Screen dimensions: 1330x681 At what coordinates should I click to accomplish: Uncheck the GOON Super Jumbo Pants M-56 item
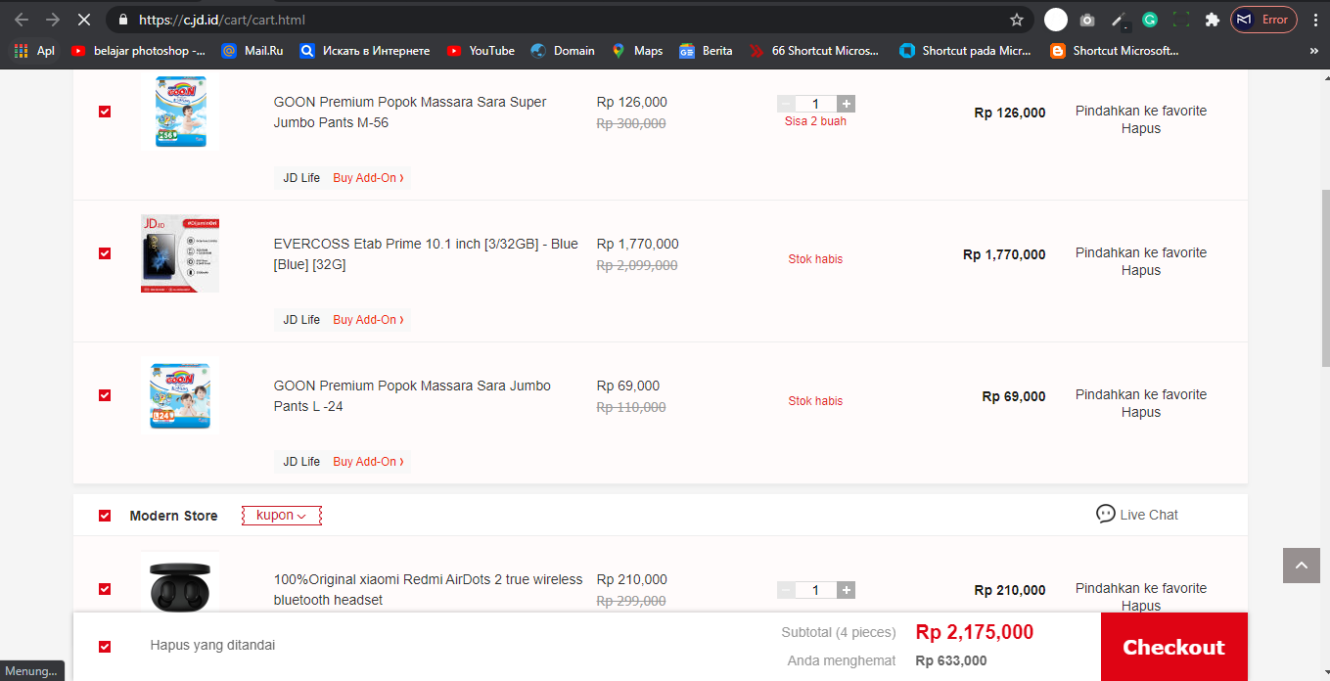(x=105, y=112)
